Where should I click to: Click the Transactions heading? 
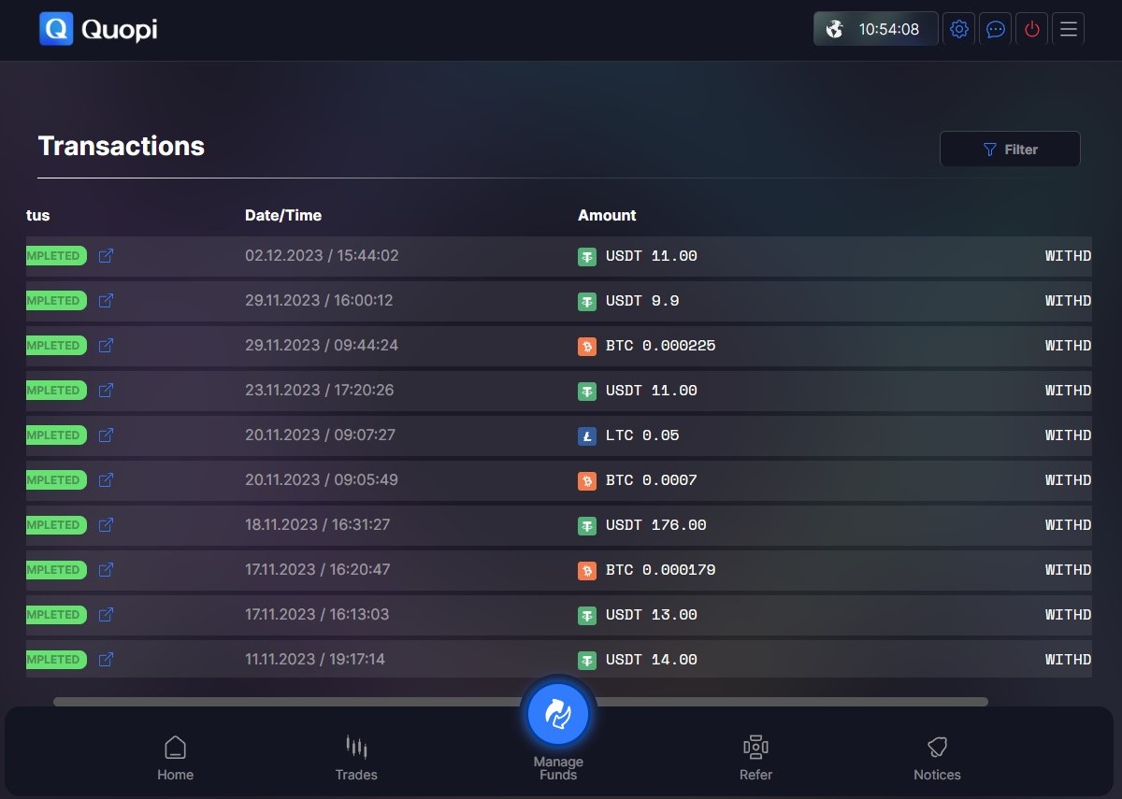coord(122,146)
